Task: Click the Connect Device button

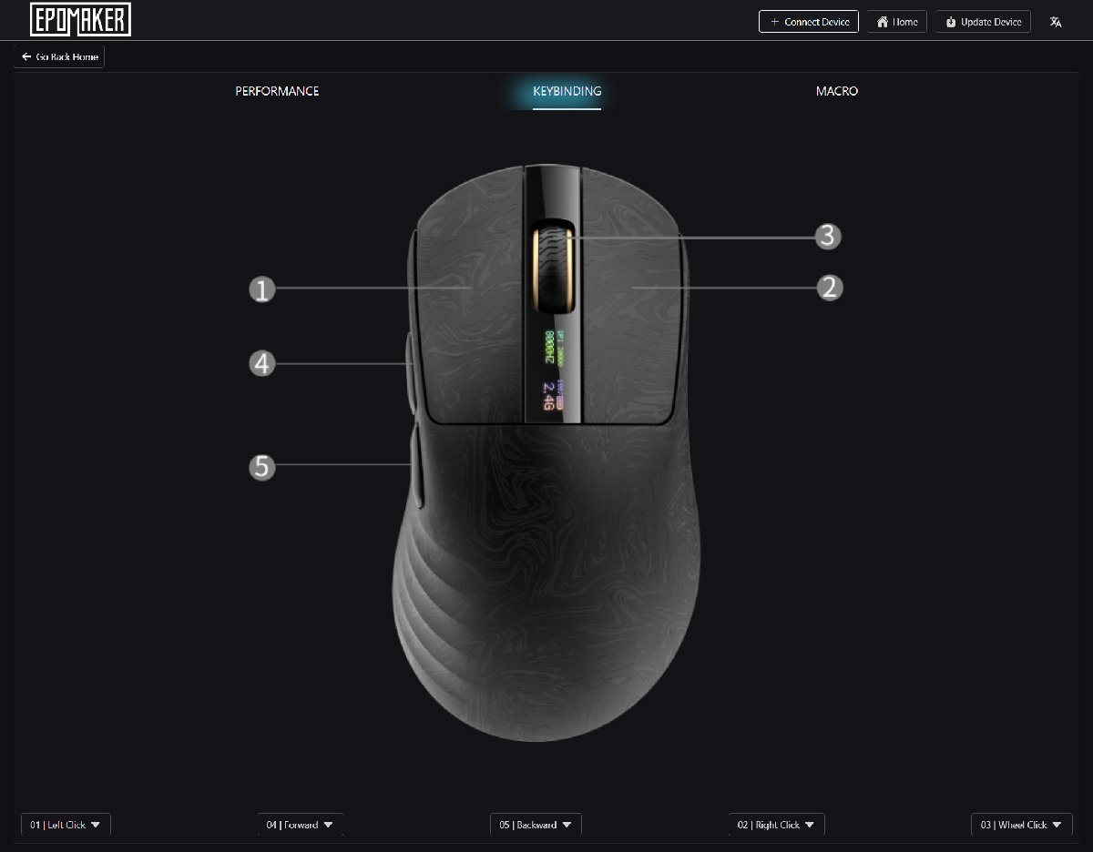Action: [x=809, y=22]
